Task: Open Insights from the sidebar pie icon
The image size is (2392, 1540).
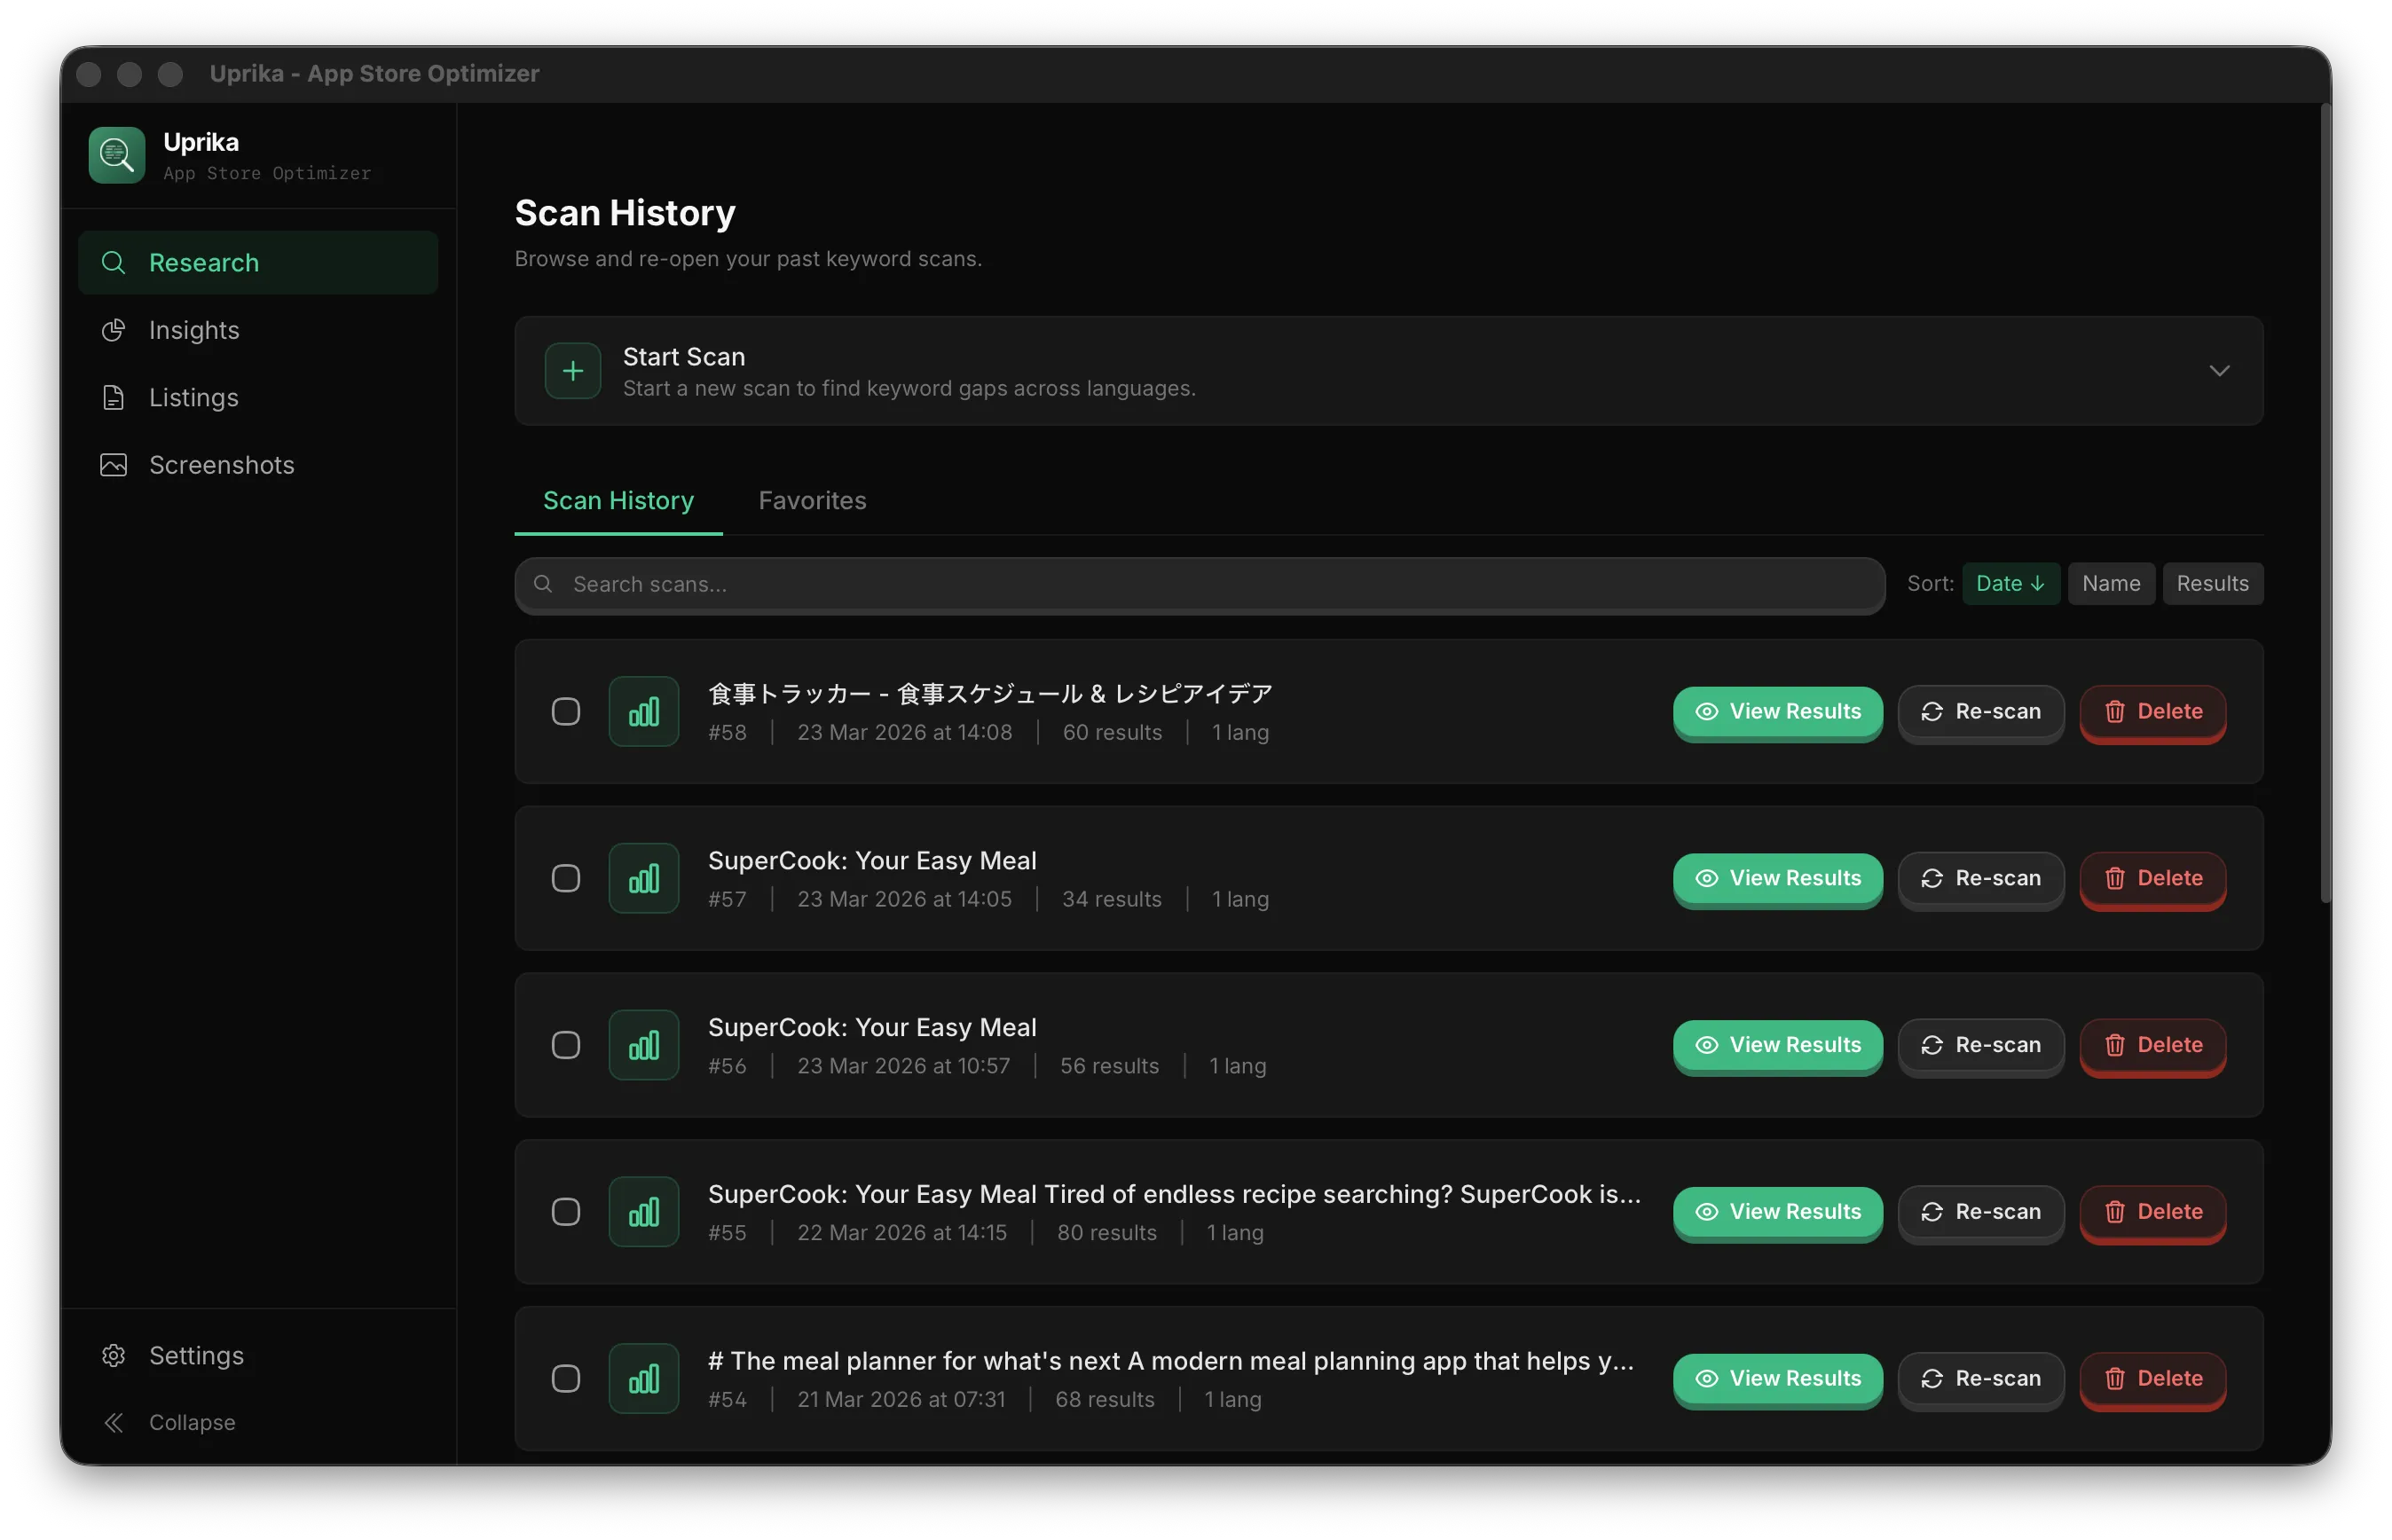Action: [114, 330]
